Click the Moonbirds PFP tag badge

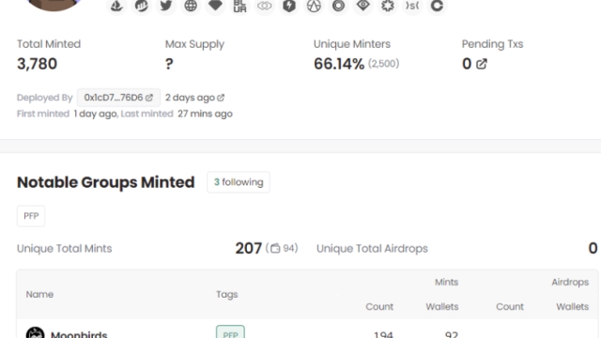point(230,332)
